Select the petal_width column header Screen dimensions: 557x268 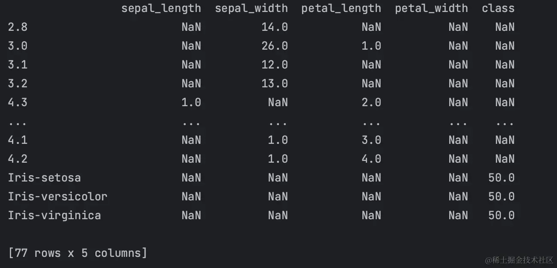click(x=431, y=9)
